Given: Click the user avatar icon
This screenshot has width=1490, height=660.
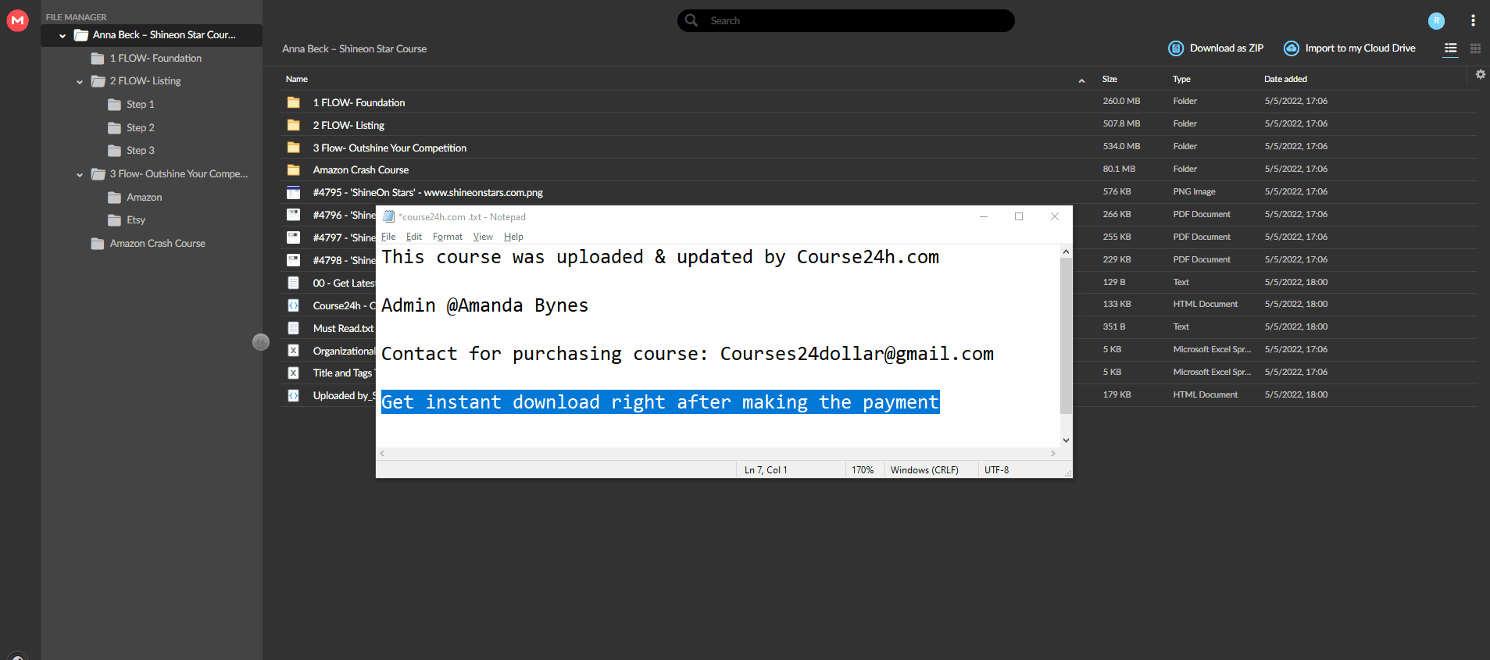Looking at the screenshot, I should [x=1436, y=21].
